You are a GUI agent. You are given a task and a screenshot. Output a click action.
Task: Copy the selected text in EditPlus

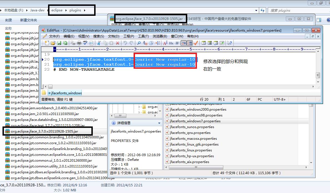click(x=106, y=43)
